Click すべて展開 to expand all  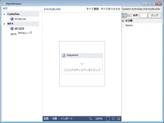tap(92, 9)
